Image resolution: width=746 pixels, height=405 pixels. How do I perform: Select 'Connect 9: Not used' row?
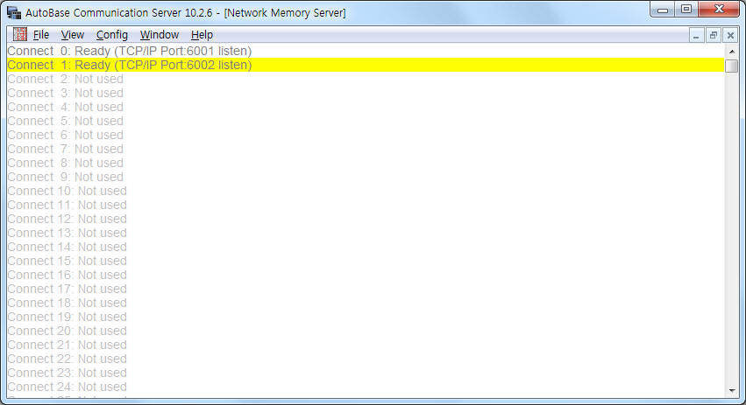tap(366, 177)
